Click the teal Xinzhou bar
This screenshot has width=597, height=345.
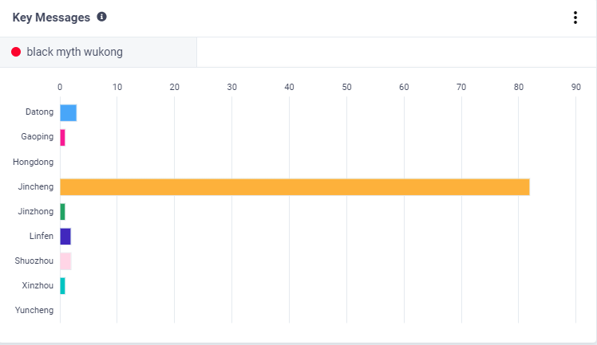pos(62,285)
